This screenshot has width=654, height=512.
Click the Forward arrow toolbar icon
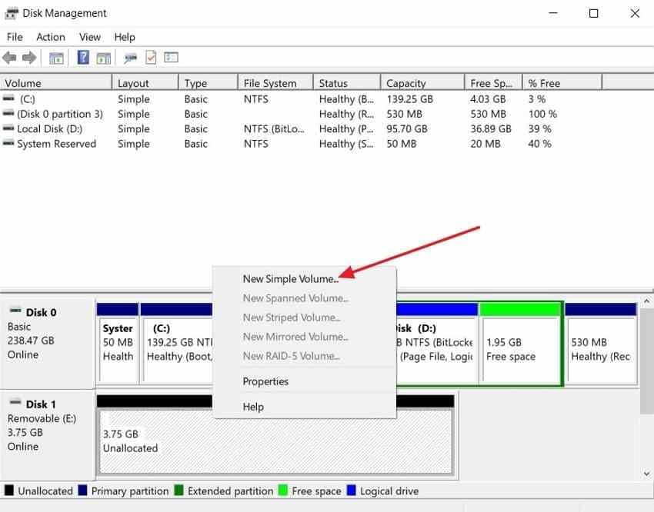click(x=29, y=58)
